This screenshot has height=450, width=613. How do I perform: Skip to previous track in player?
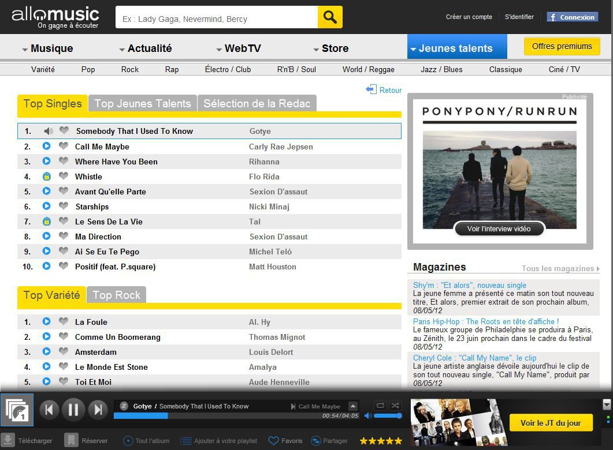click(49, 410)
